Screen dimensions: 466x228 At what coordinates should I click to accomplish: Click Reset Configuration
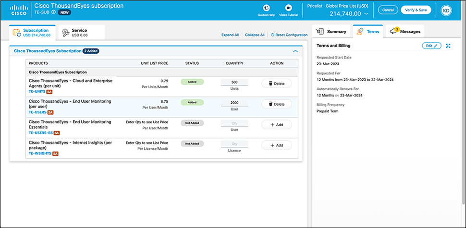[x=289, y=35]
